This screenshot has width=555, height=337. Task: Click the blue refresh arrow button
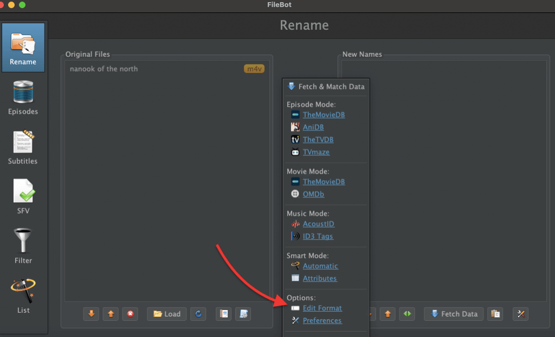pos(198,314)
